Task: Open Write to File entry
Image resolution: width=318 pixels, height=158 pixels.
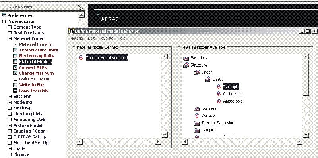Action: (x=31, y=85)
